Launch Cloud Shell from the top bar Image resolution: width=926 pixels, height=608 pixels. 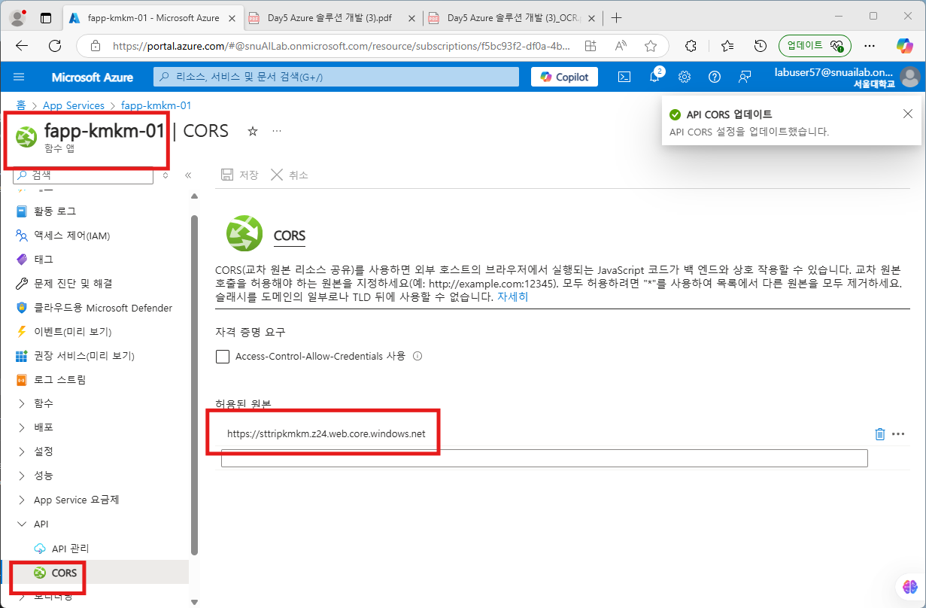(x=624, y=77)
